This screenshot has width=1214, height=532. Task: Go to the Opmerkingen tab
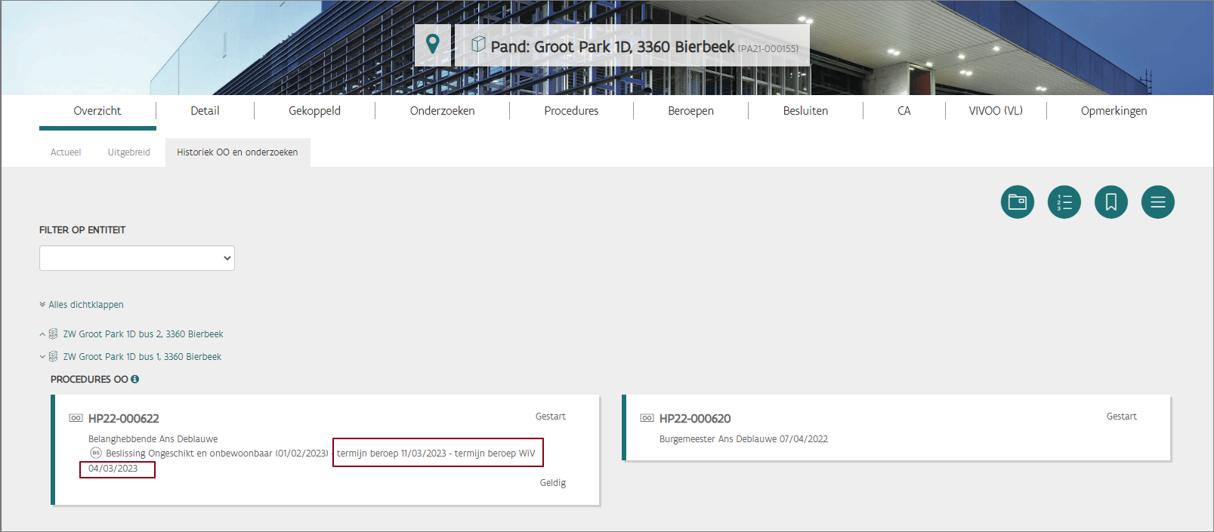click(1113, 111)
